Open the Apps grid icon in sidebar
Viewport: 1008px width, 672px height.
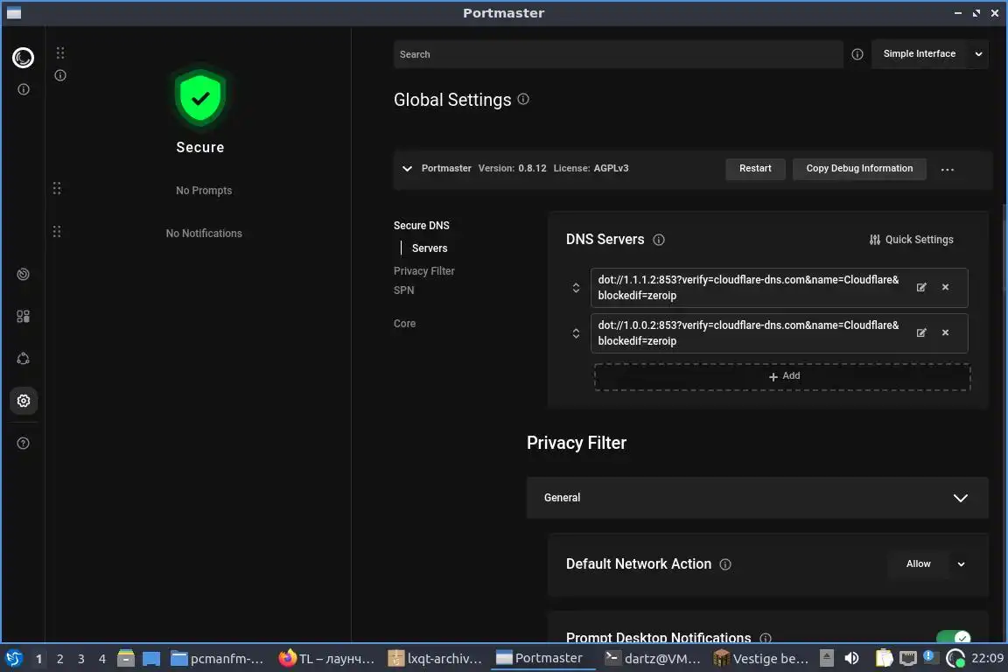pos(23,317)
